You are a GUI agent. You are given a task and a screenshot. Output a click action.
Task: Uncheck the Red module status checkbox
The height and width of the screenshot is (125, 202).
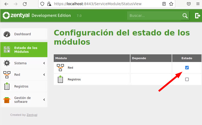(x=187, y=68)
